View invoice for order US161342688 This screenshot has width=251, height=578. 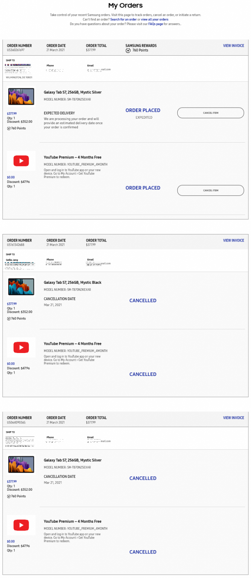233,240
